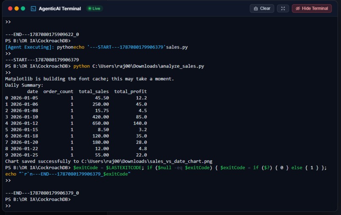Click the total_sales column header
Image resolution: width=341 pixels, height=215 pixels.
click(x=94, y=91)
